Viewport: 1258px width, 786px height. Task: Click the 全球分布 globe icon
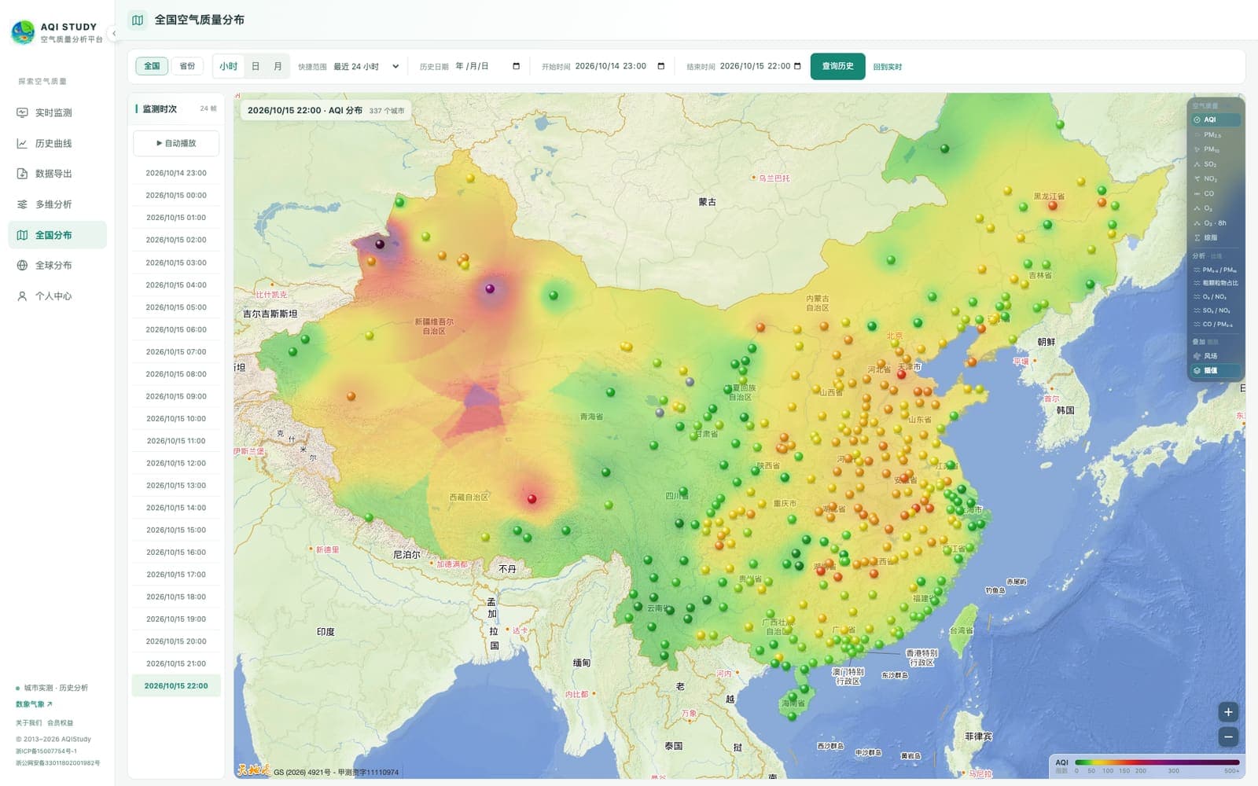coord(22,266)
